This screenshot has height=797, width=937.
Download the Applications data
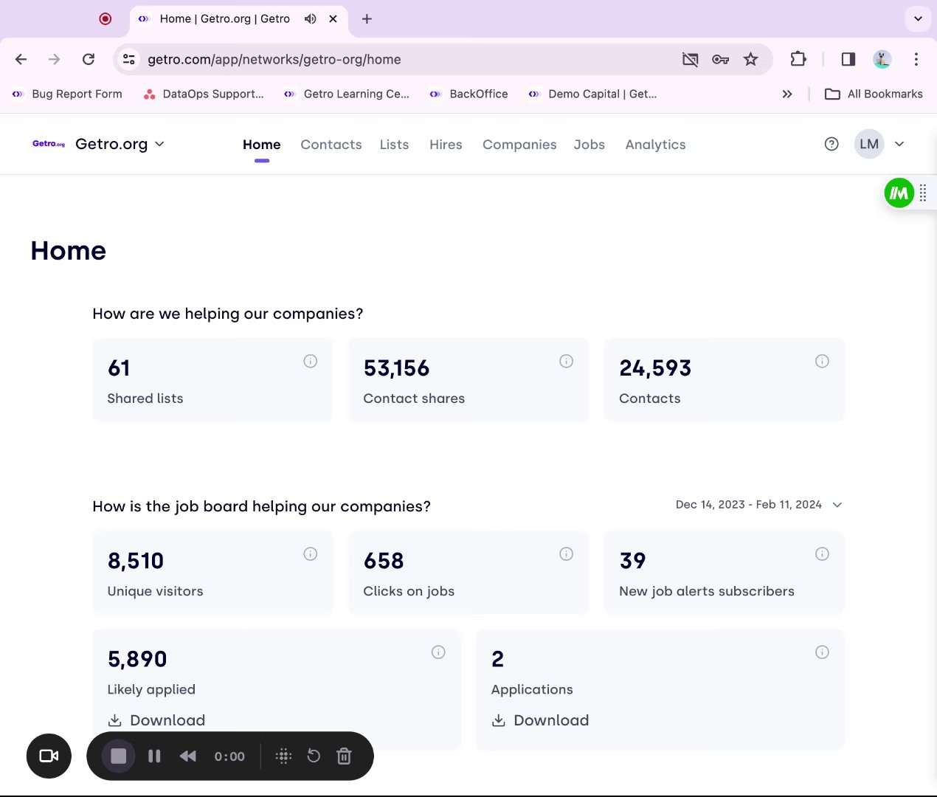tap(540, 720)
